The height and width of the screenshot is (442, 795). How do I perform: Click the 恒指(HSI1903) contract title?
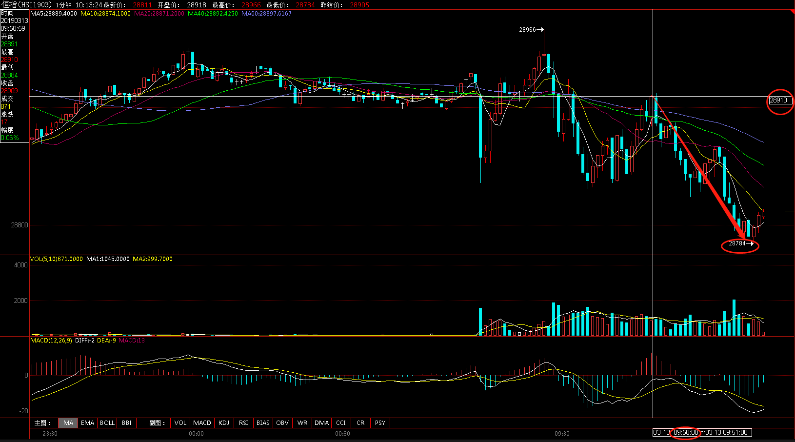pos(26,4)
